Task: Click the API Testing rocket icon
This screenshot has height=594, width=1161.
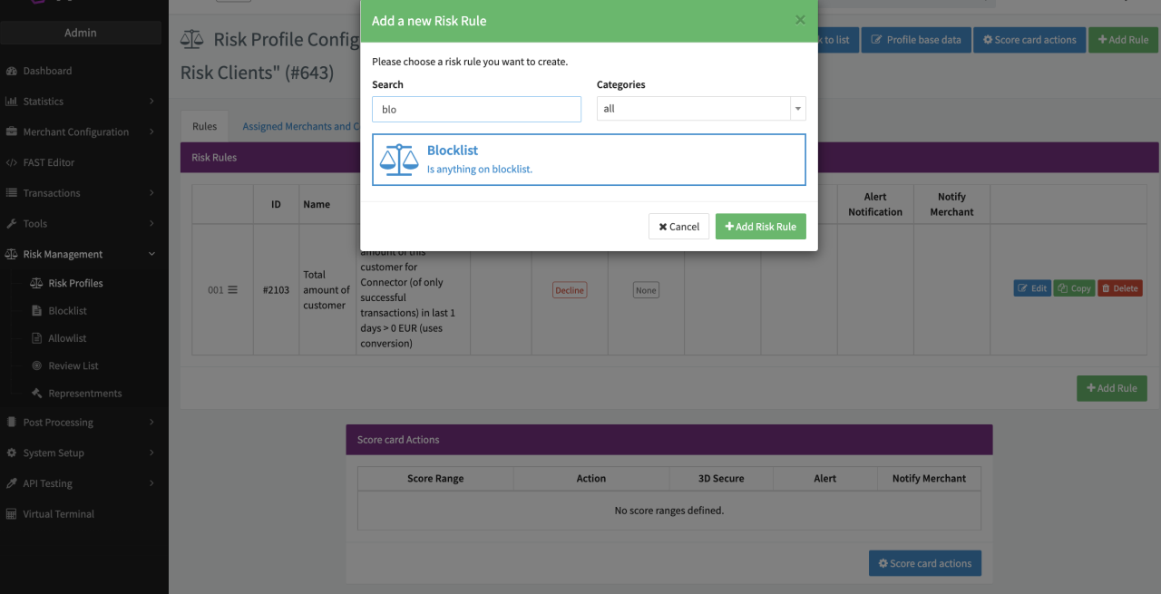Action: (12, 483)
